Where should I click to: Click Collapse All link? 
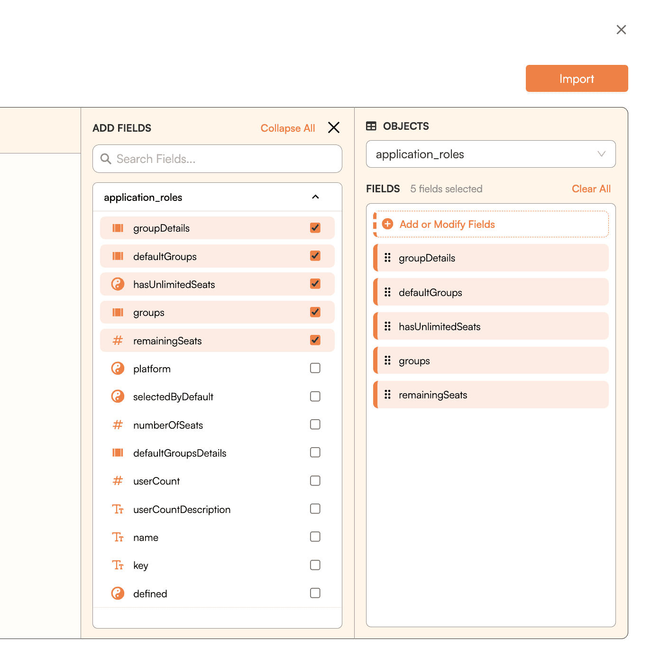coord(288,128)
